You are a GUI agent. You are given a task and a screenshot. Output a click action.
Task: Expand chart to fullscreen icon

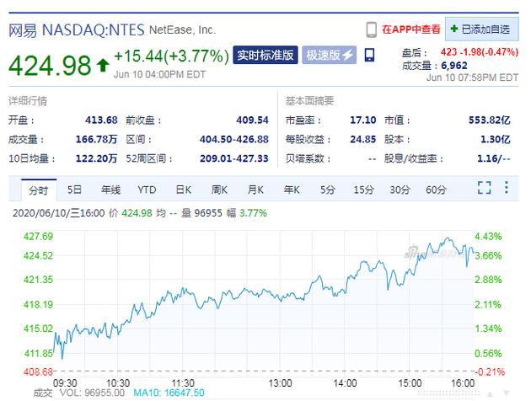pyautogui.click(x=485, y=188)
